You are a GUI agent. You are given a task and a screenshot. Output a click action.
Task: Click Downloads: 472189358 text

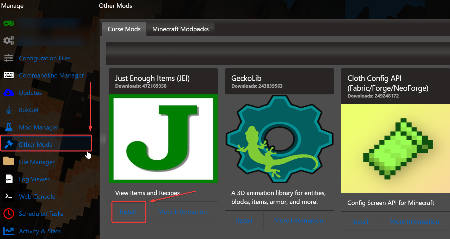pos(141,86)
